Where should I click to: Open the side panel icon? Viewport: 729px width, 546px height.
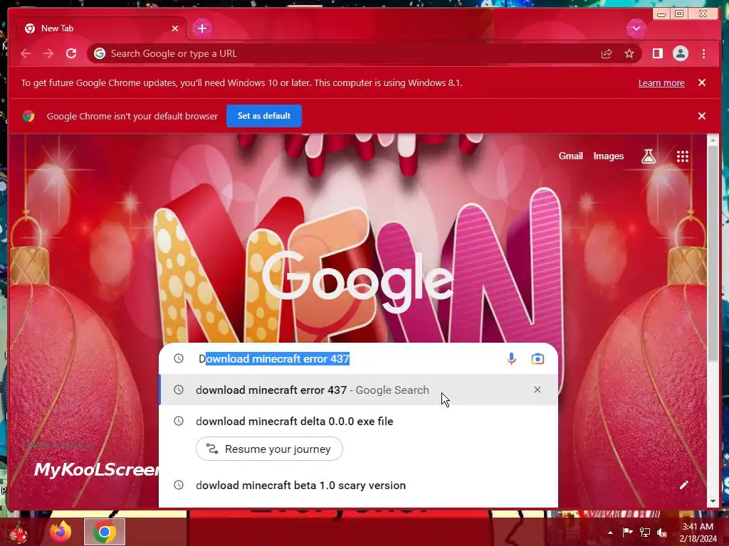(x=657, y=53)
